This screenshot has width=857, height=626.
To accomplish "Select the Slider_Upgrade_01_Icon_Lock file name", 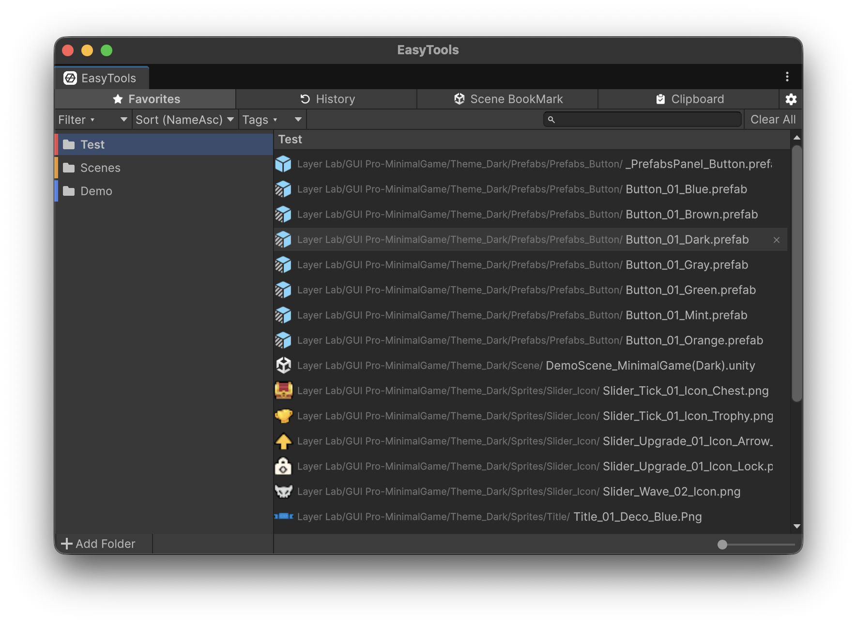I will pos(688,466).
